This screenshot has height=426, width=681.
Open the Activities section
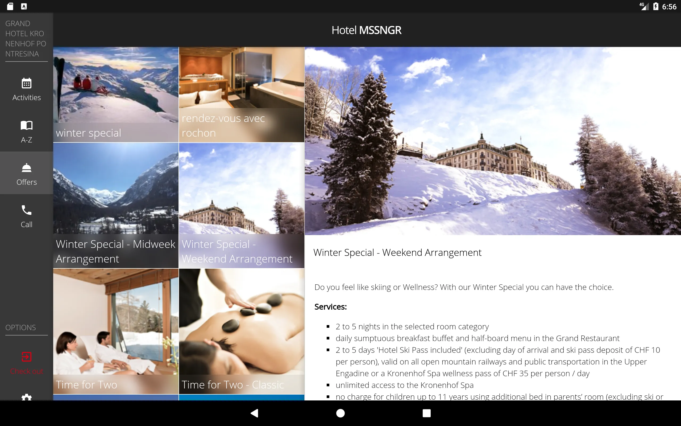click(26, 88)
